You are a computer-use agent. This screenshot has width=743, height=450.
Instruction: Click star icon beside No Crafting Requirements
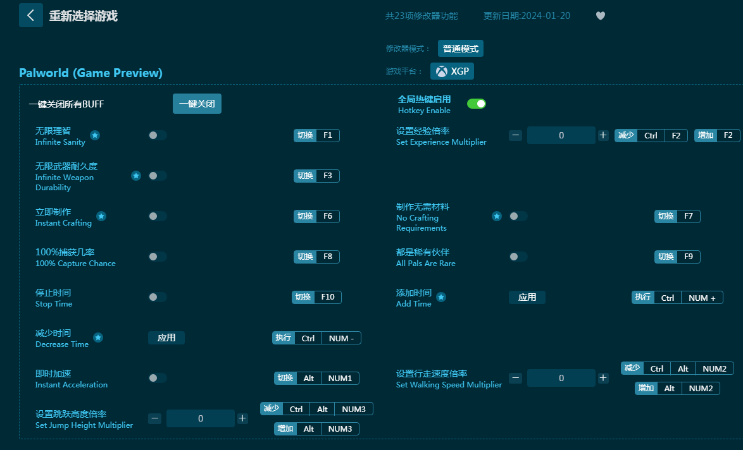(497, 216)
